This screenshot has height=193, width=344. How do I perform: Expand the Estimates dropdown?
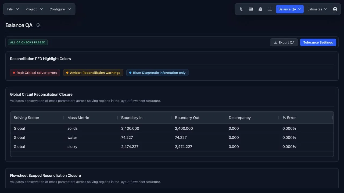(x=317, y=9)
